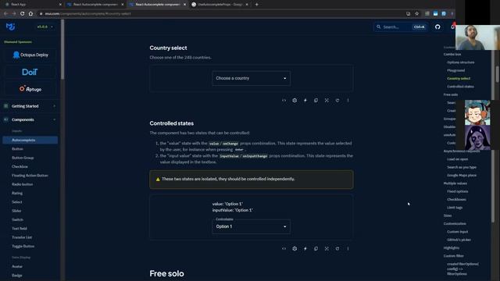Copy the Controlled states demo source
Screen dimensions: 500x281
316,248
